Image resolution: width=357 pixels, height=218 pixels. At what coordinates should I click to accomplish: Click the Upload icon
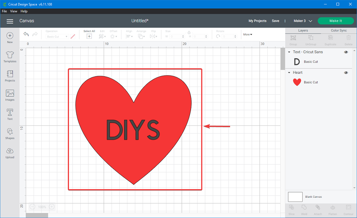(x=10, y=153)
